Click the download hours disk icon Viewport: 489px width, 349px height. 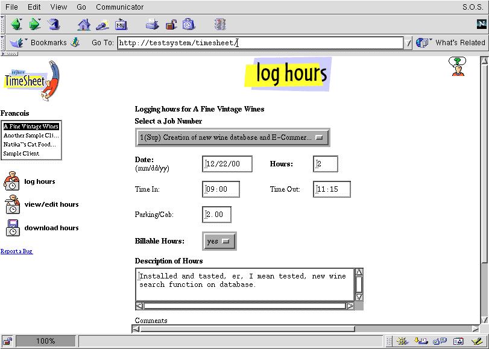13,228
